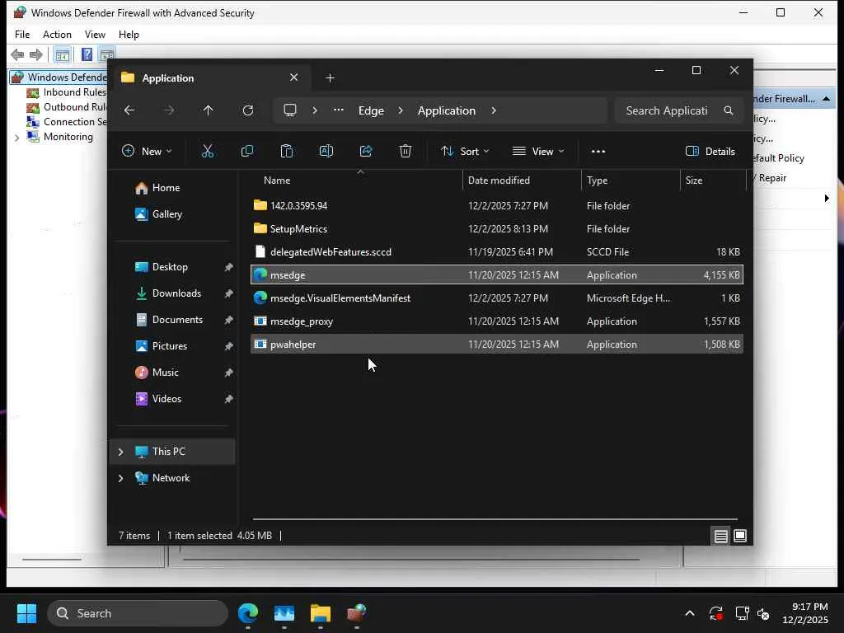The width and height of the screenshot is (844, 633).
Task: Open the New dropdown in Explorer
Action: tap(147, 152)
